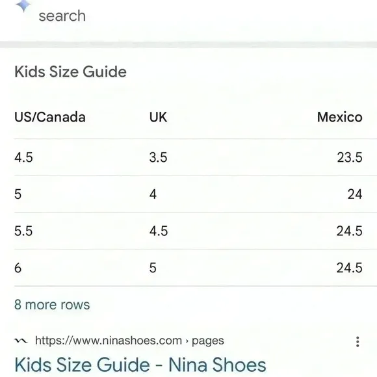Expand the table via '8 more rows'
The width and height of the screenshot is (377, 377).
pyautogui.click(x=52, y=305)
